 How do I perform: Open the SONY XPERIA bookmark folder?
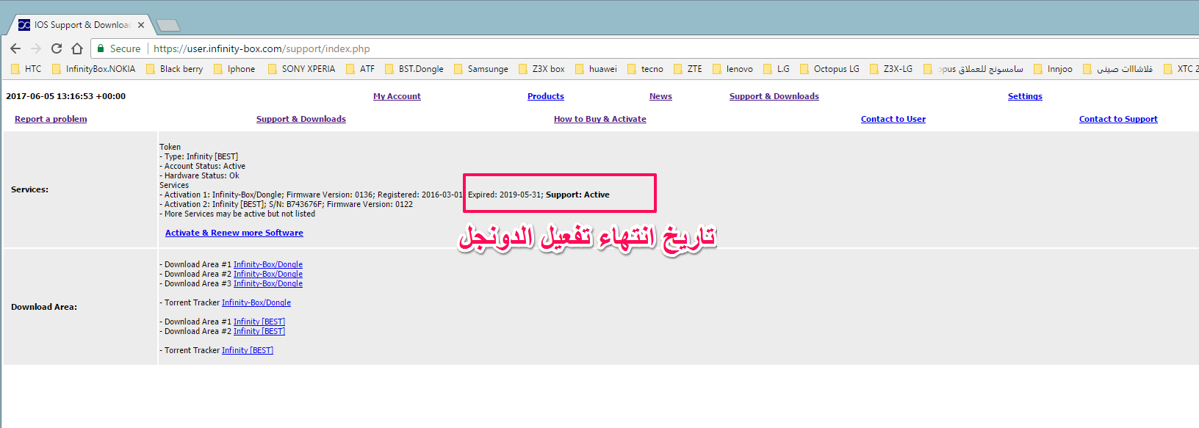tap(301, 69)
